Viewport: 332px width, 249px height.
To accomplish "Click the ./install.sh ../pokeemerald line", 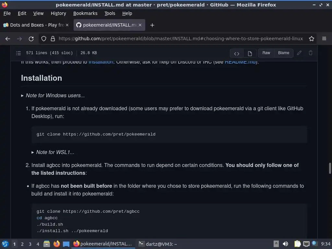I will click(72, 231).
